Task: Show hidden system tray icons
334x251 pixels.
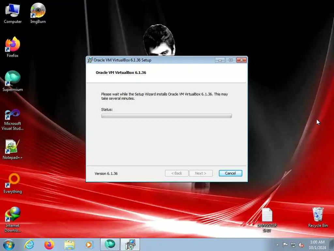Action: [277, 245]
